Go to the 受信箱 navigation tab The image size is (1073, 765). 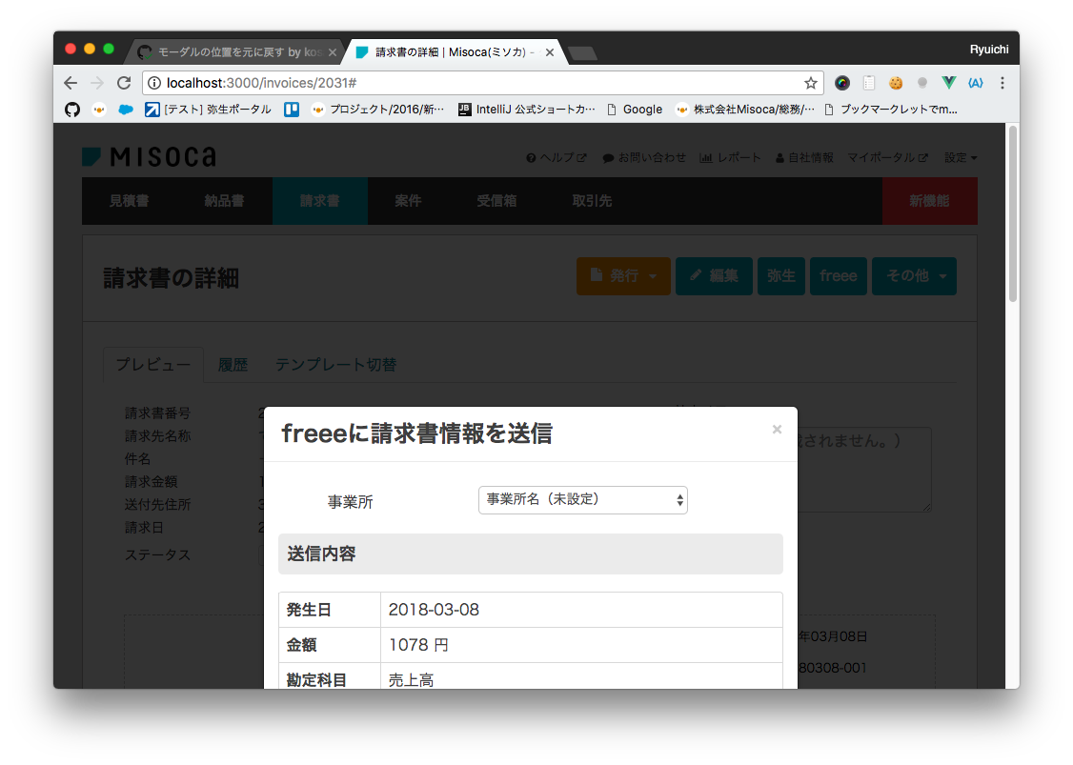point(496,200)
